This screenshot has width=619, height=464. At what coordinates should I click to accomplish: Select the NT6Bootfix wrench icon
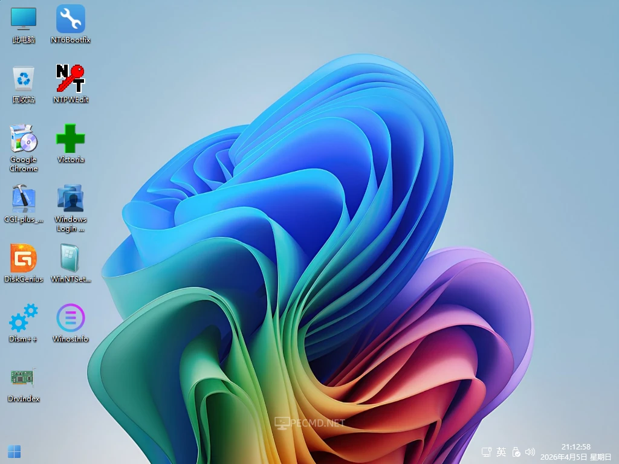(71, 19)
